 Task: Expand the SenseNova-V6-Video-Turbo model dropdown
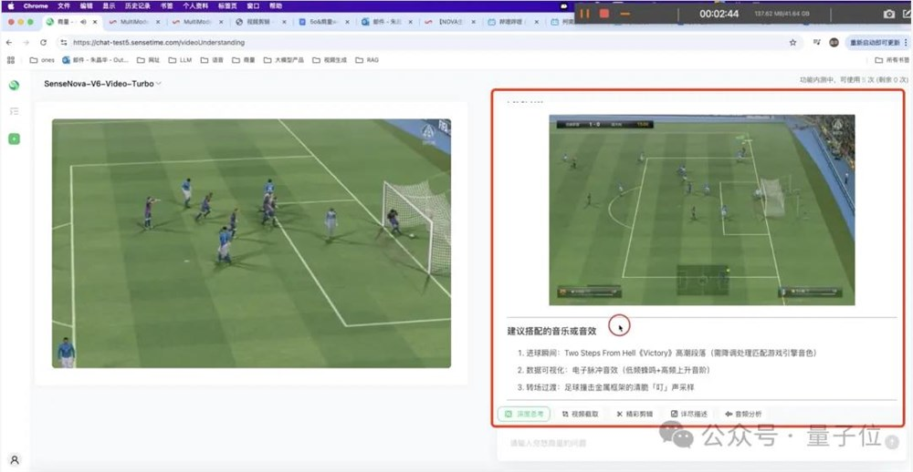coord(103,84)
